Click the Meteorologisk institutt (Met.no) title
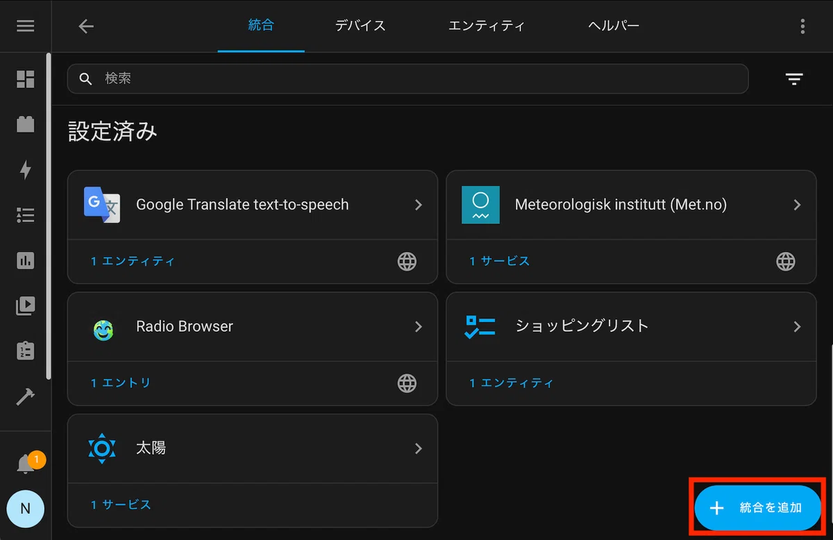The height and width of the screenshot is (540, 833). tap(621, 205)
